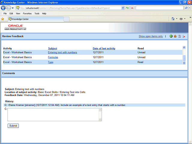Click the Refresh page button
Image resolution: width=192 pixels, height=144 pixels.
(127, 8)
